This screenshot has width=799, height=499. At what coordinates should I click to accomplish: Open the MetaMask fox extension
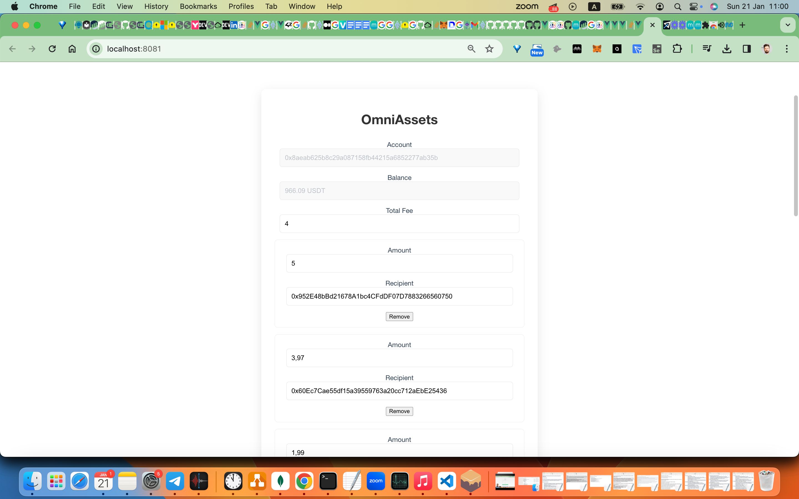pos(597,49)
